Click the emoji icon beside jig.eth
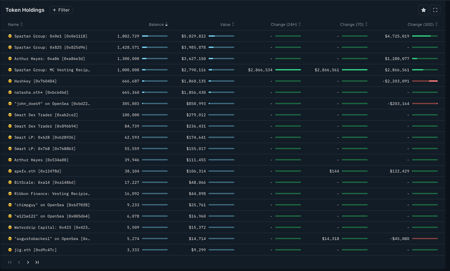Image resolution: width=450 pixels, height=271 pixels. point(10,250)
